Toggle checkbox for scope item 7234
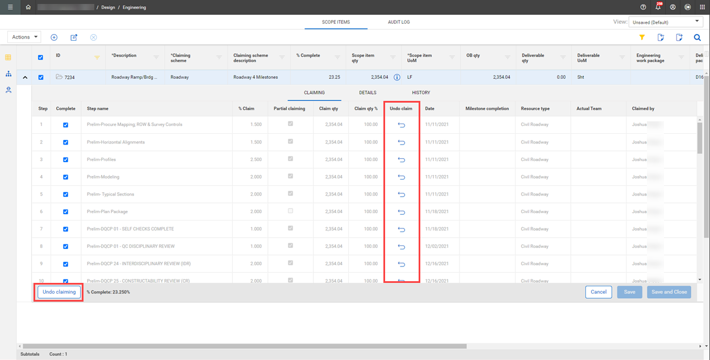This screenshot has width=710, height=360. pos(40,77)
